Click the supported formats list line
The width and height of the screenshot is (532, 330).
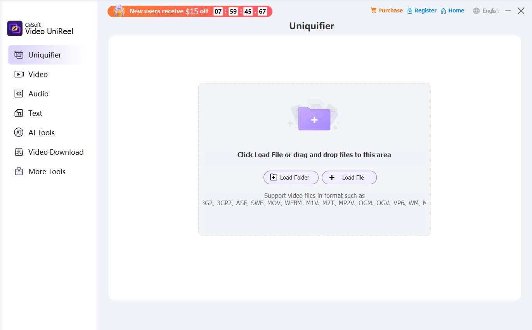click(314, 203)
